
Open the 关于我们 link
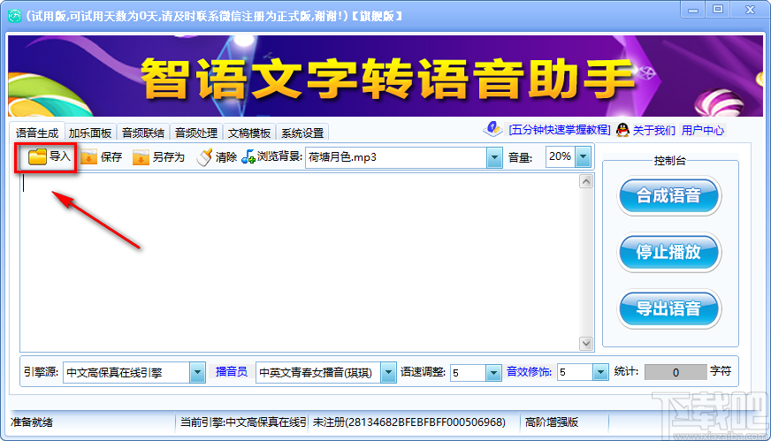point(654,130)
